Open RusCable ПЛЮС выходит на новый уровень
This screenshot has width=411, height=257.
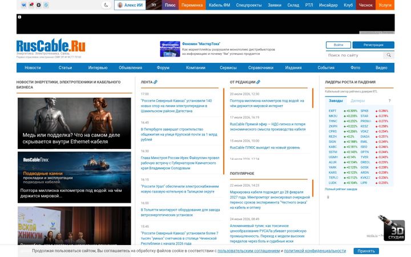[265, 148]
